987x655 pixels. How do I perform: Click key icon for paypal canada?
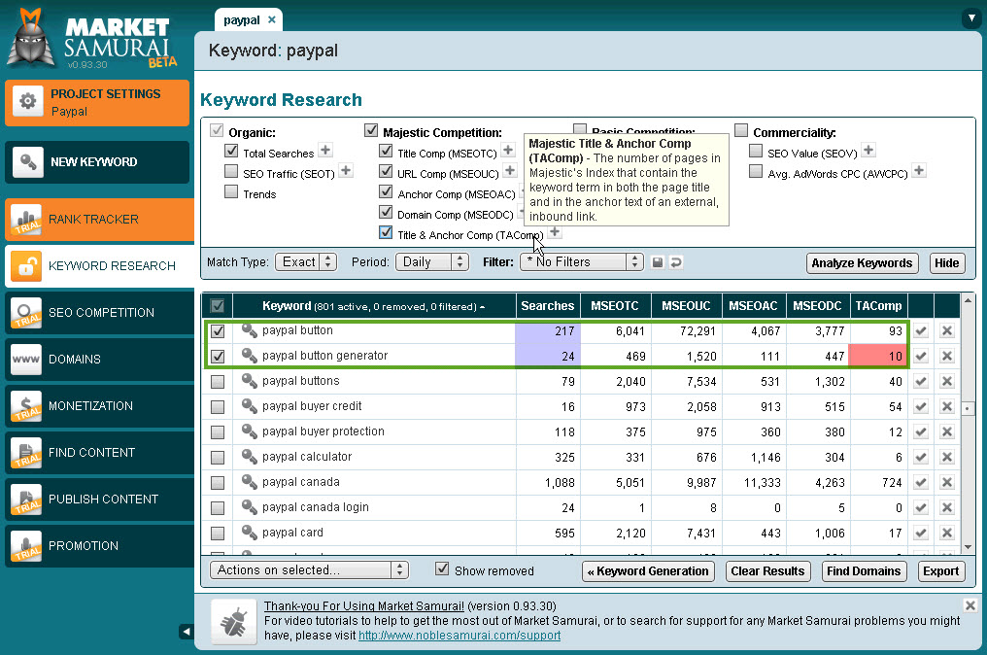click(250, 482)
